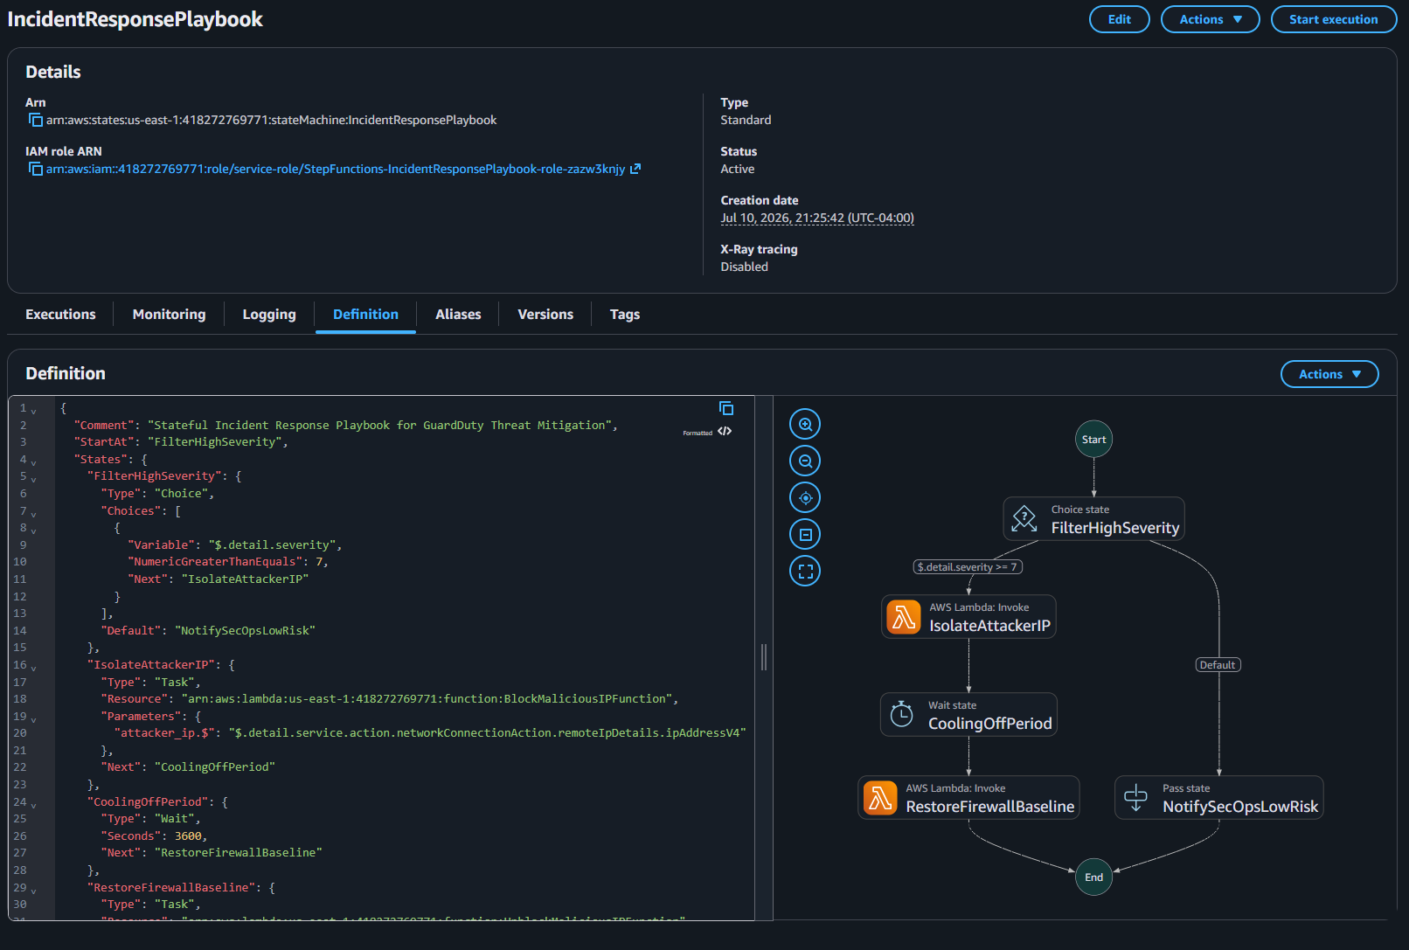The image size is (1409, 950).
Task: Select the End node in graph
Action: pos(1093,877)
